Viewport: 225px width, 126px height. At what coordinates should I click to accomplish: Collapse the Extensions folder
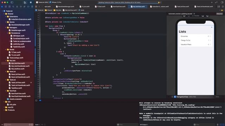[x=6, y=16]
